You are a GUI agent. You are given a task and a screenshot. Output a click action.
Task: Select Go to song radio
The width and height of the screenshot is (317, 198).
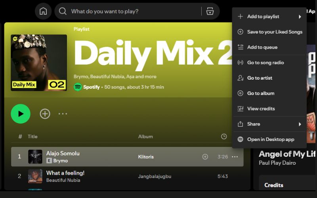[x=265, y=63]
